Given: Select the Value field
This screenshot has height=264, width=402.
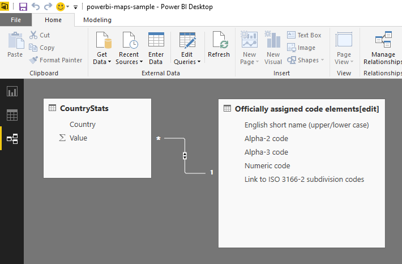Looking at the screenshot, I should 79,138.
